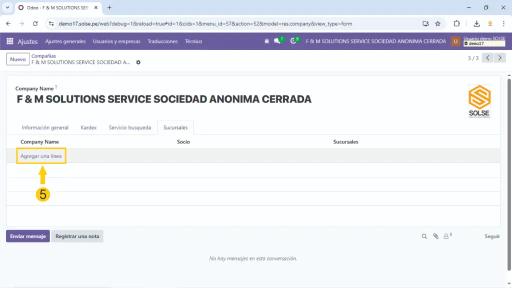Open the conversations messages icon
The width and height of the screenshot is (512, 288).
coord(277,41)
